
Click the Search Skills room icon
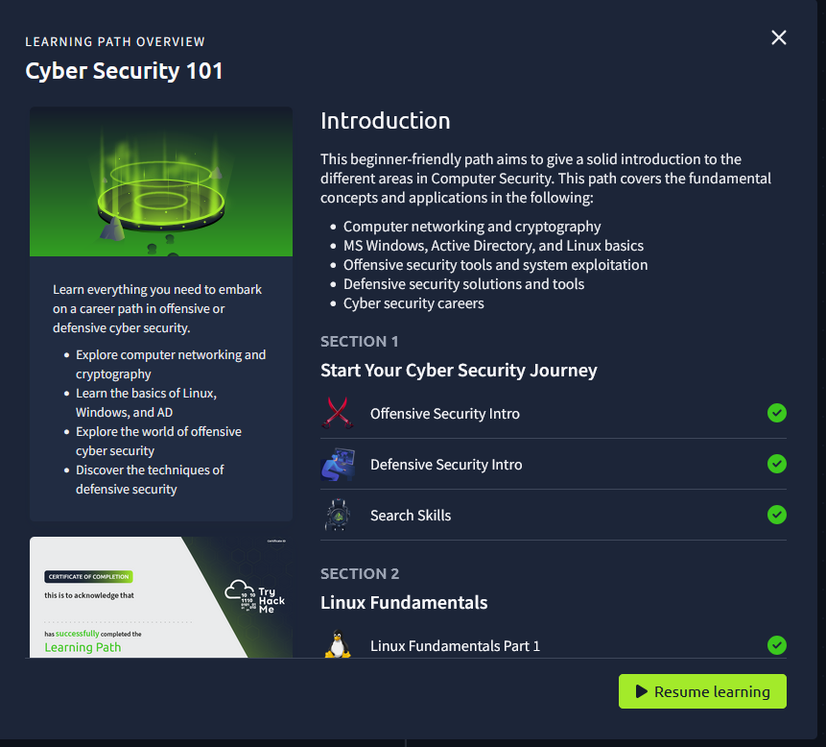tap(337, 516)
